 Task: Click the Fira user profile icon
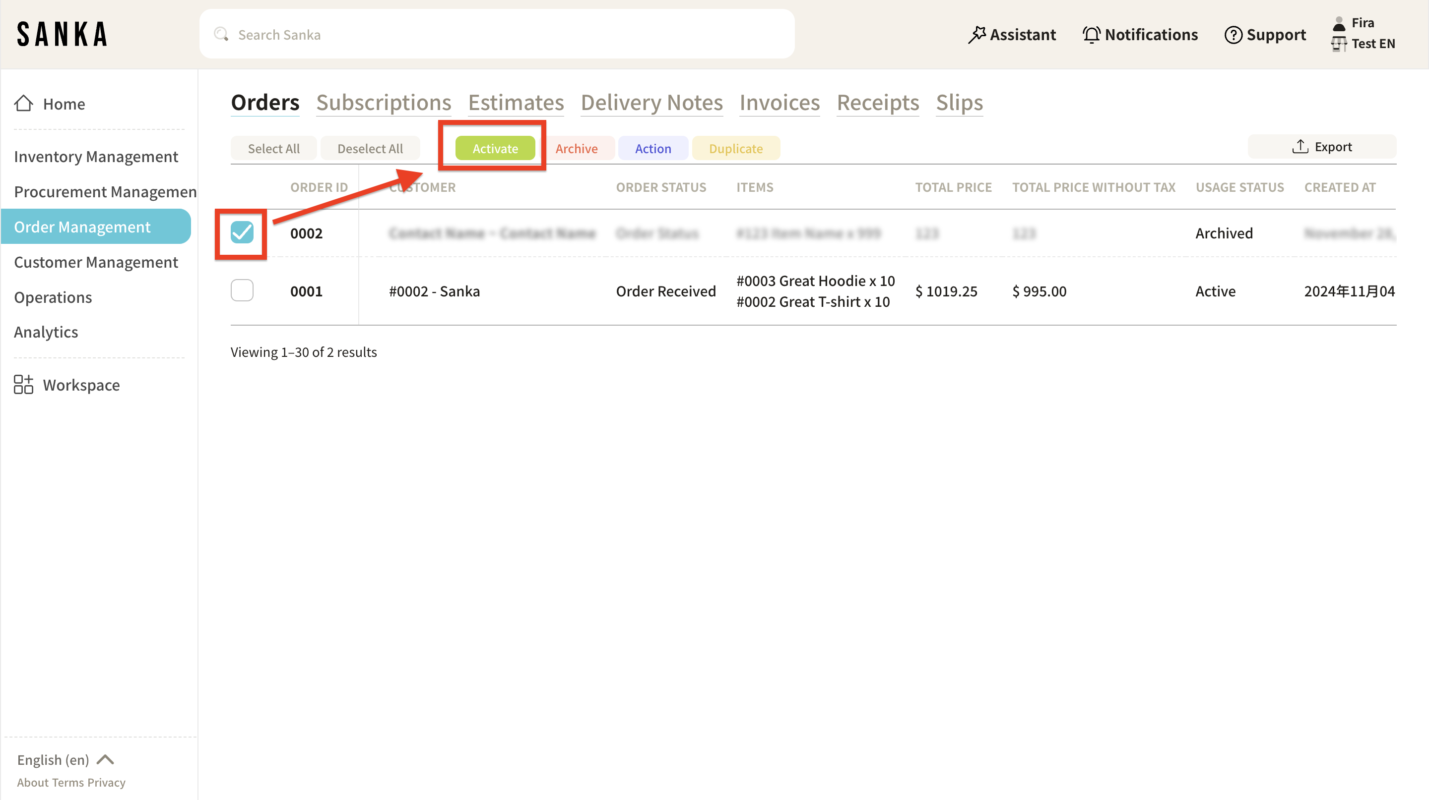click(x=1339, y=23)
